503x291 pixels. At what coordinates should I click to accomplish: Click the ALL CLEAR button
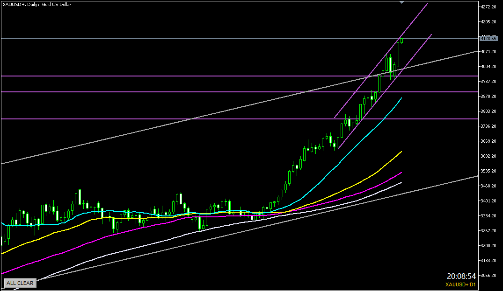pyautogui.click(x=20, y=283)
